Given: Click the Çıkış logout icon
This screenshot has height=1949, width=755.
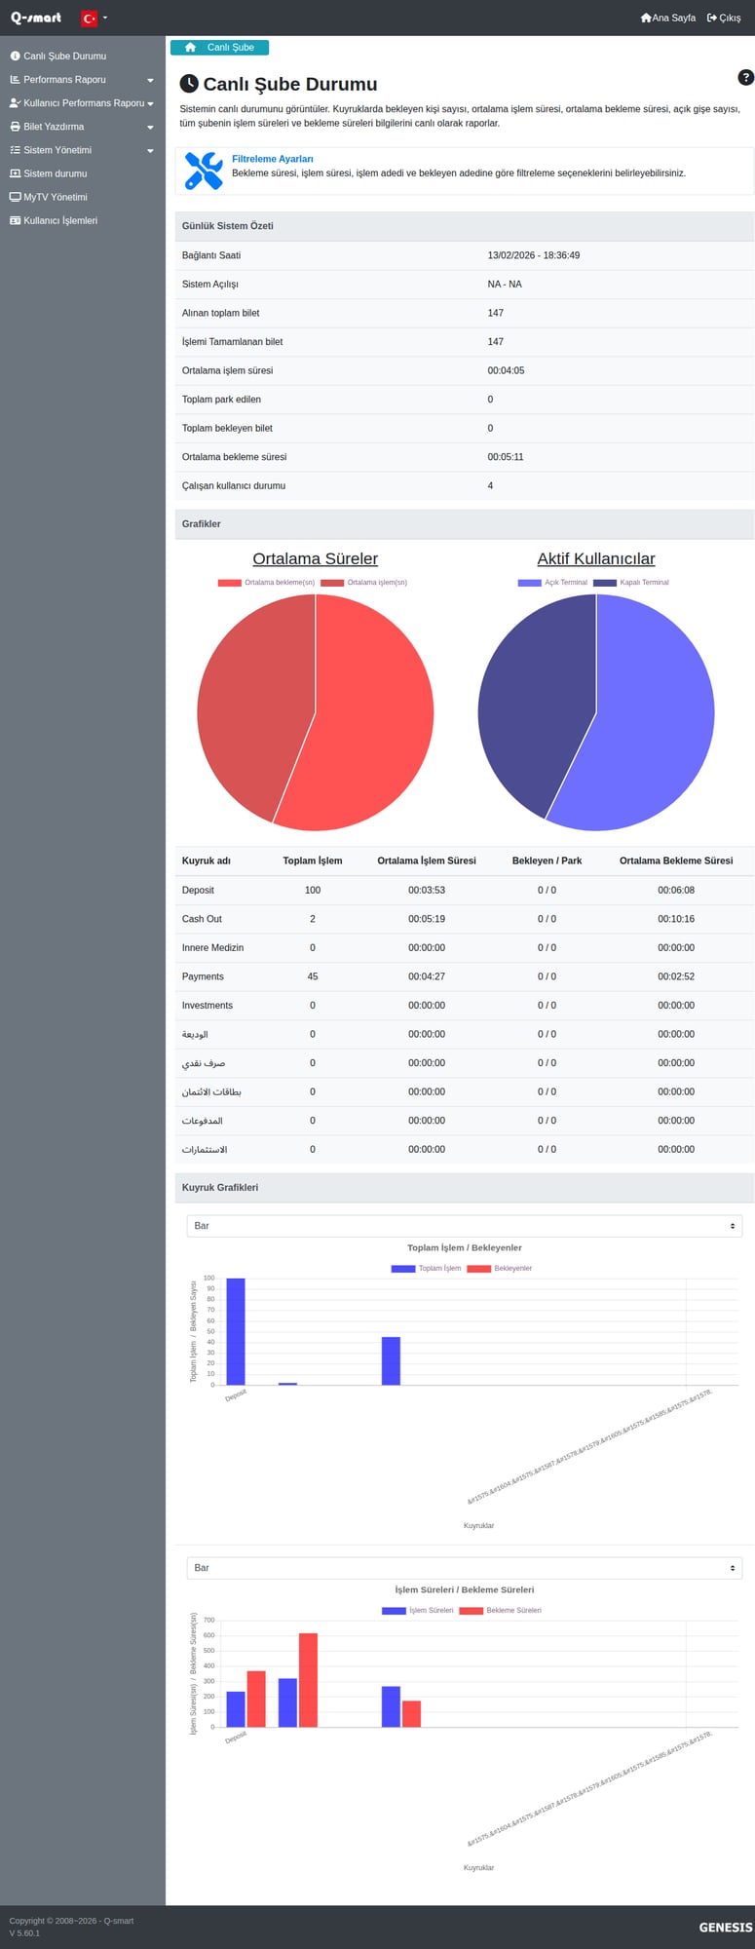Looking at the screenshot, I should [712, 18].
